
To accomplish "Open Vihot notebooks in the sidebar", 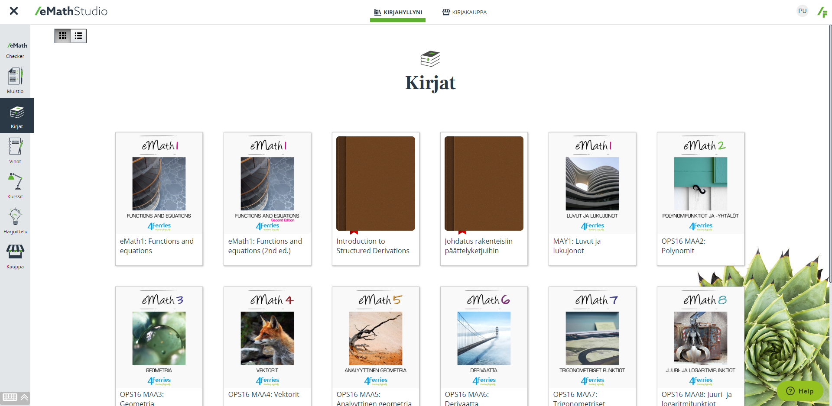I will (15, 151).
